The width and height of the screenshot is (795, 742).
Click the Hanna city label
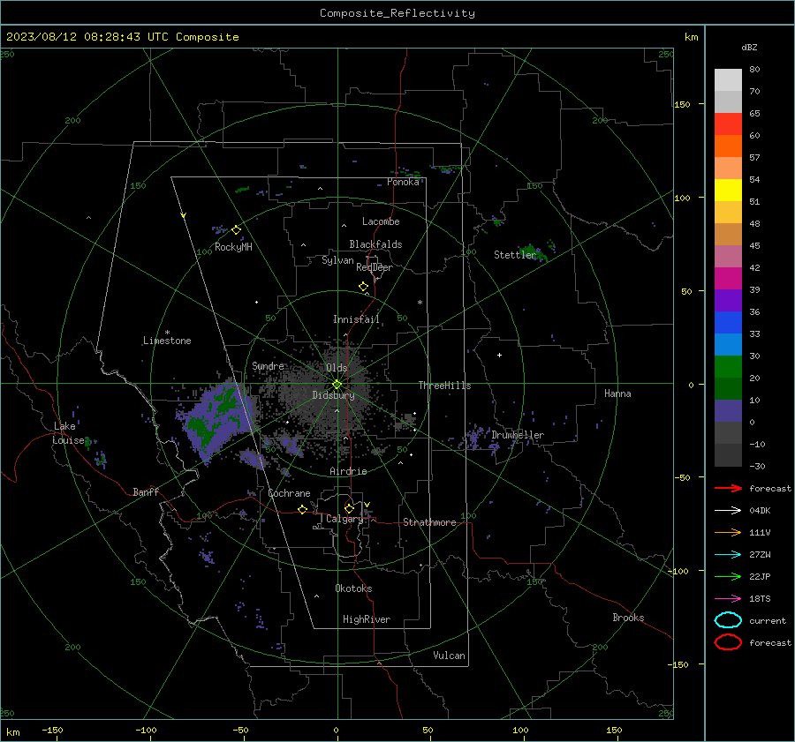pyautogui.click(x=617, y=393)
